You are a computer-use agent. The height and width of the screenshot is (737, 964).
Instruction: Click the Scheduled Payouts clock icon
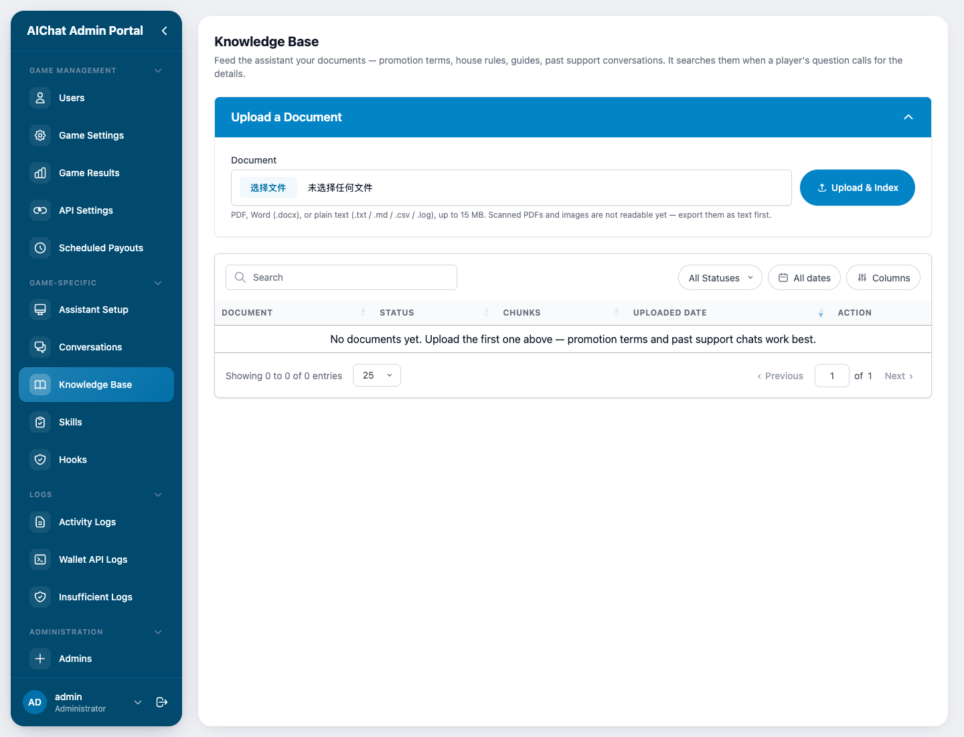coord(40,248)
